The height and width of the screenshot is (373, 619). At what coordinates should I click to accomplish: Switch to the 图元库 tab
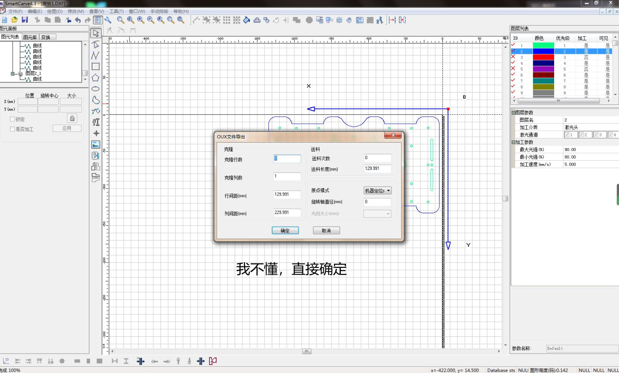pos(29,37)
